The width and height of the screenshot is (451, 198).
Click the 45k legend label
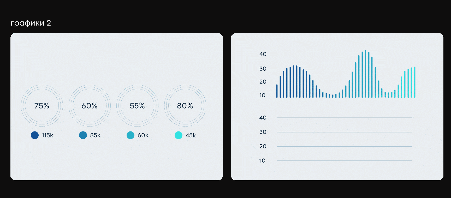tap(191, 135)
